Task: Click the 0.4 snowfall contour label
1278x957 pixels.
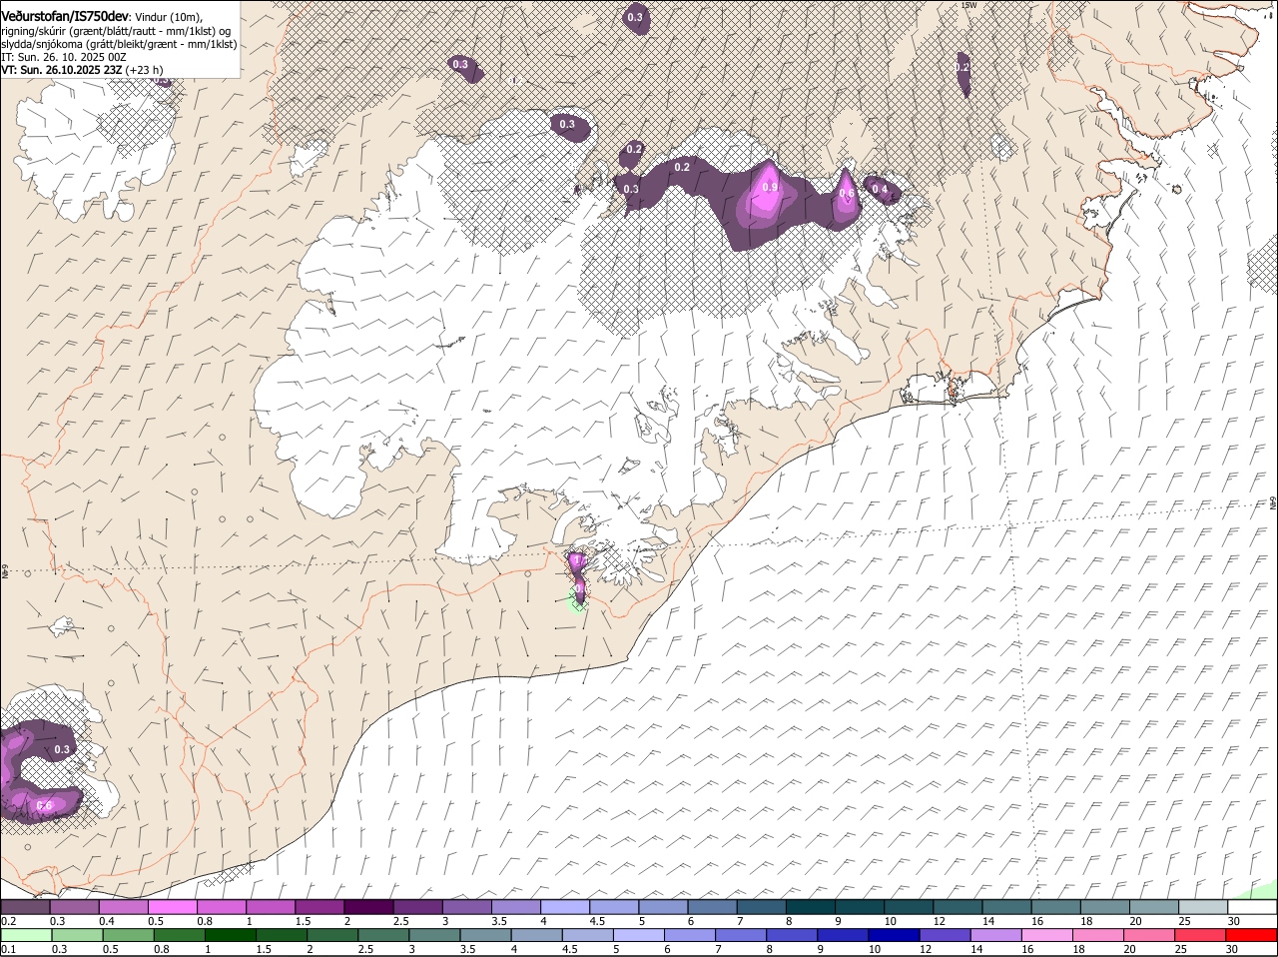Action: click(x=879, y=190)
